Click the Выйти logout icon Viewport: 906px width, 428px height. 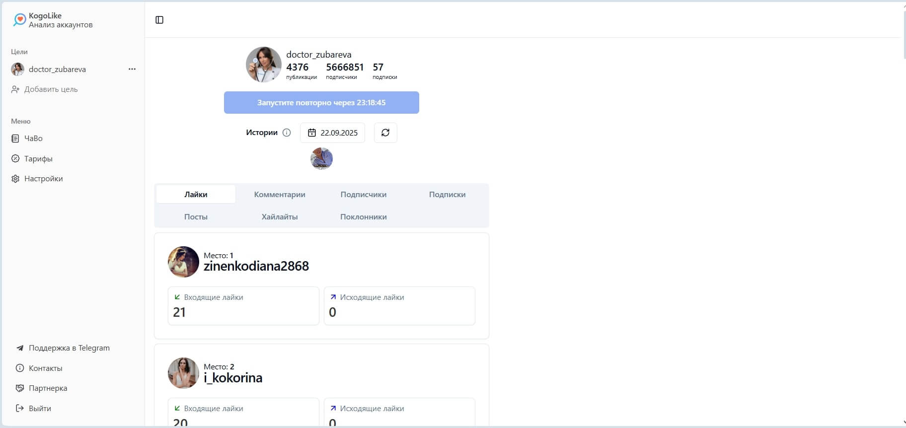[20, 408]
